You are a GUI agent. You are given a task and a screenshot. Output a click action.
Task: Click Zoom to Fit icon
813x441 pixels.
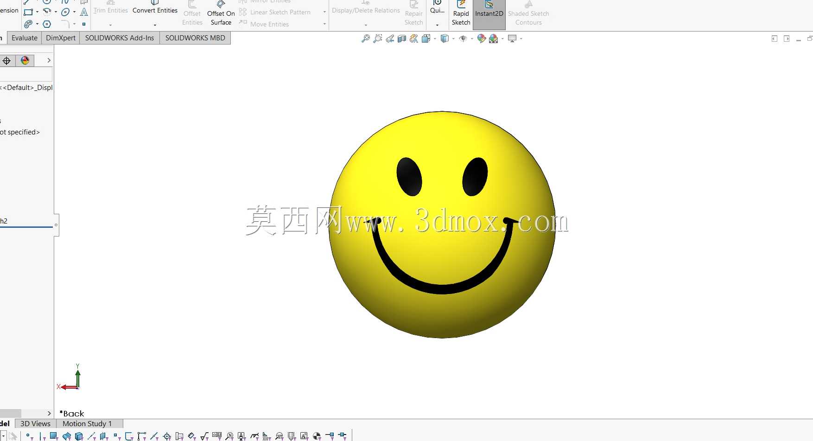point(366,38)
